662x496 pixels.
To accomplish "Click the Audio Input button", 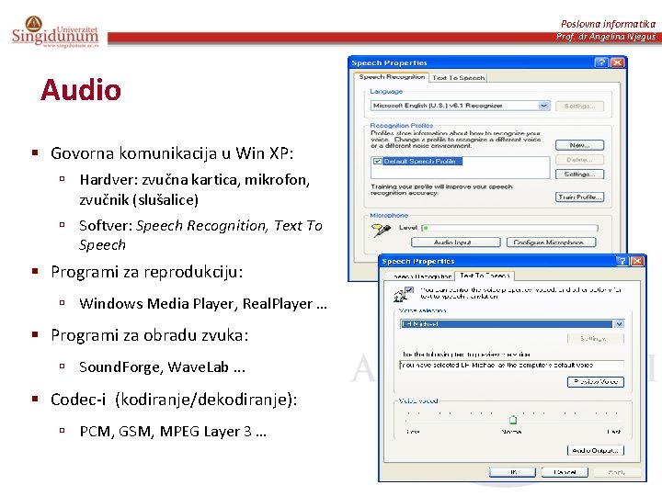I will pos(455,242).
